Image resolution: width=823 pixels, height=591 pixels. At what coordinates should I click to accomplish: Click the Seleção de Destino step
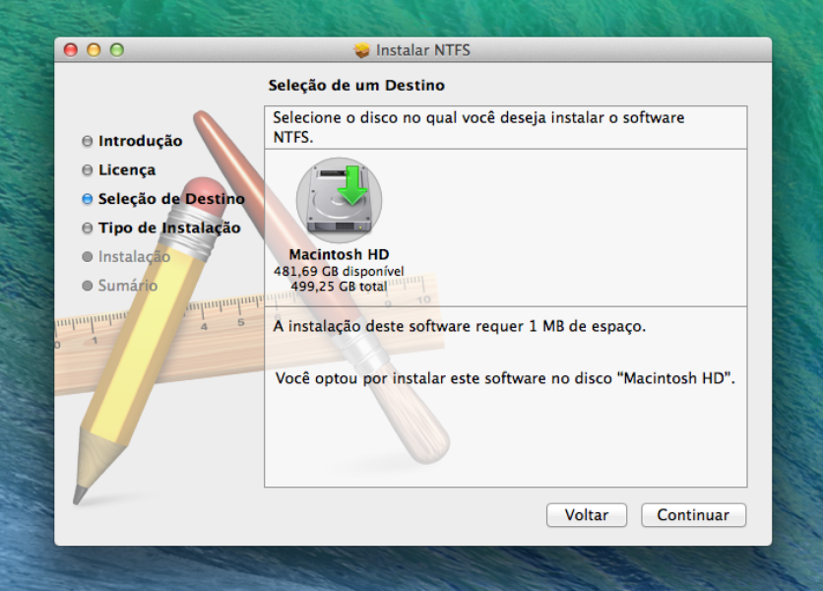pos(171,199)
